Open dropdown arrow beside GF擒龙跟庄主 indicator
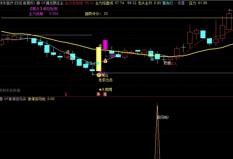The width and height of the screenshot is (233, 159). point(38,3)
